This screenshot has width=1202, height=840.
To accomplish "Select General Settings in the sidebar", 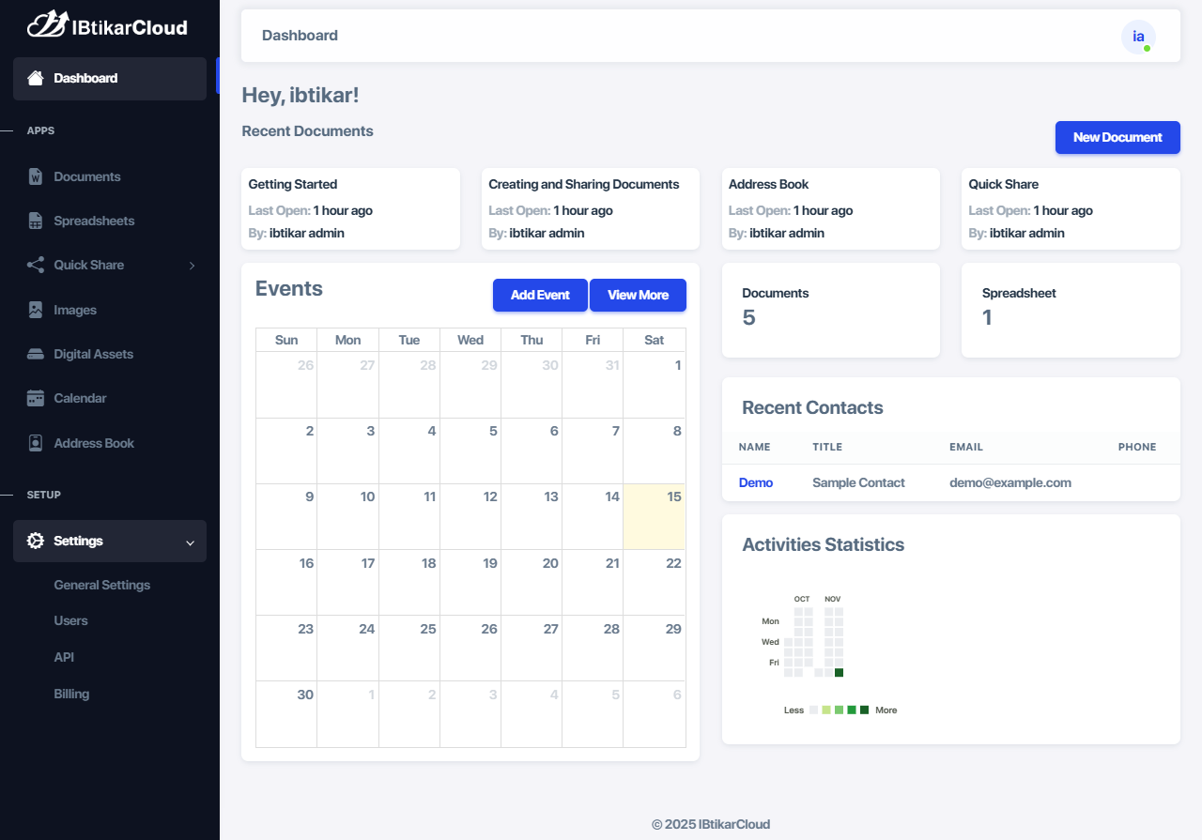I will coord(101,585).
